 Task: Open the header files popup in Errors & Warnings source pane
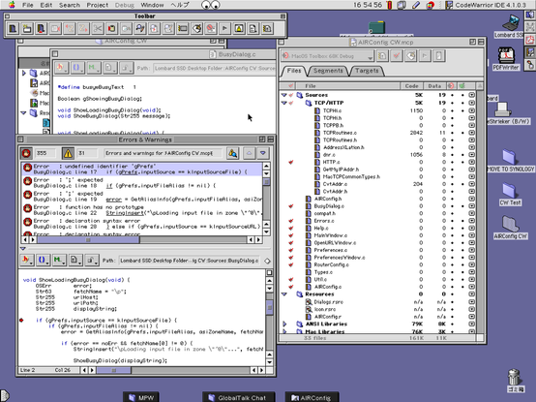coord(26,261)
